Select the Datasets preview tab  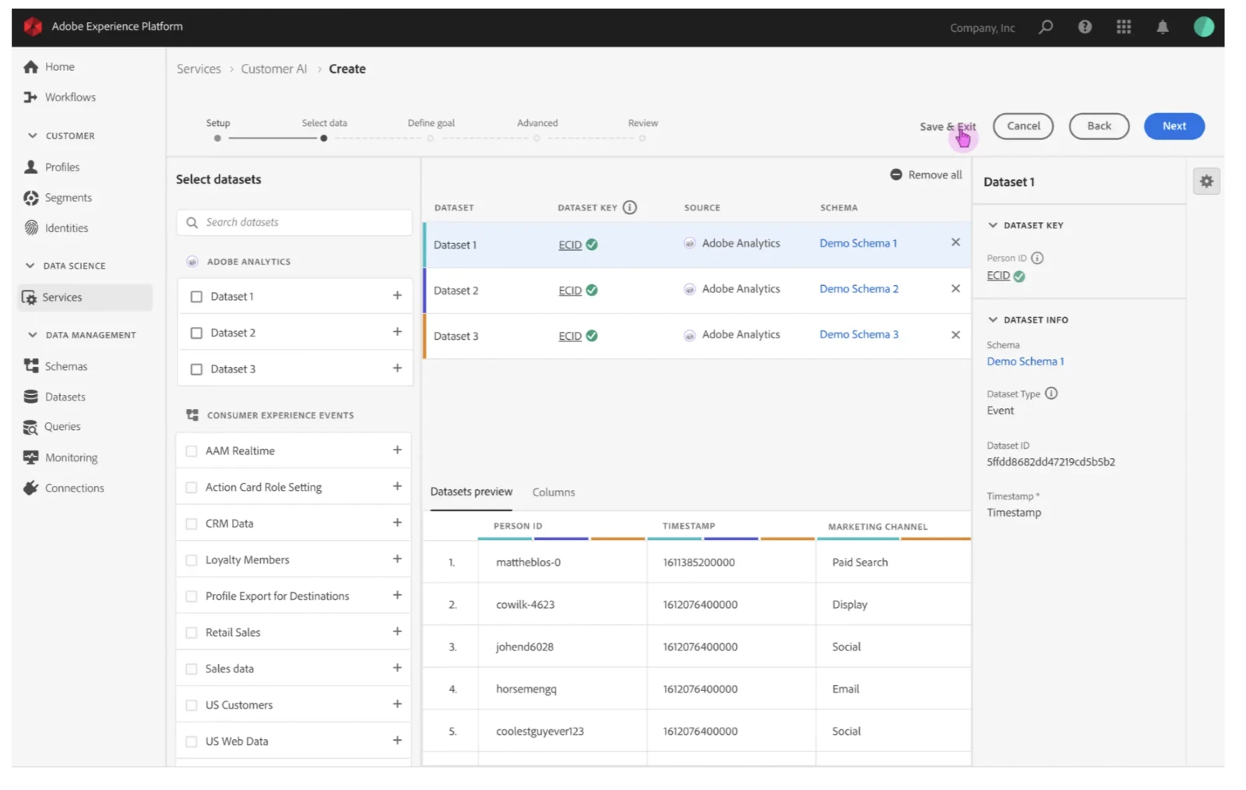click(x=471, y=492)
